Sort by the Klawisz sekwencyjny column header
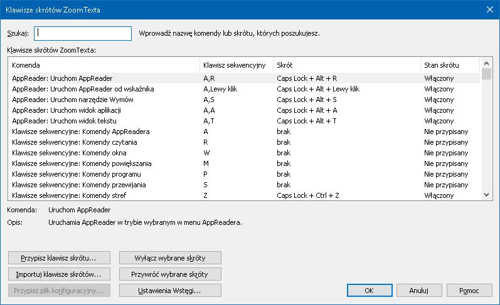Viewport: 500px width, 305px height. pyautogui.click(x=237, y=65)
